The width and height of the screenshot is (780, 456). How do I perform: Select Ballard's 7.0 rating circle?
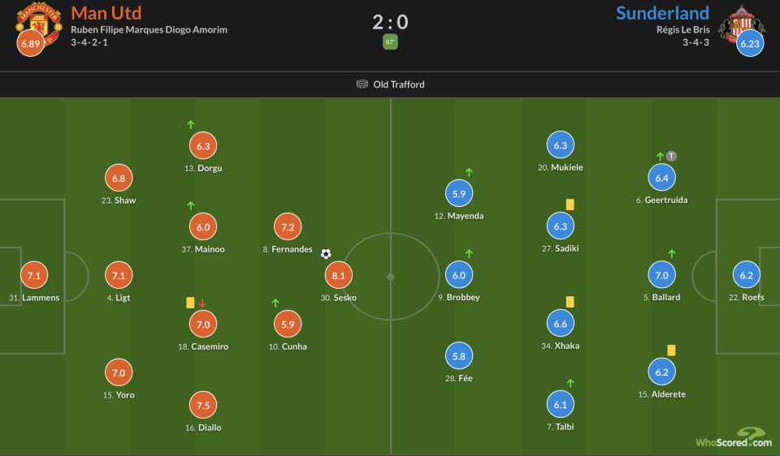tap(661, 276)
